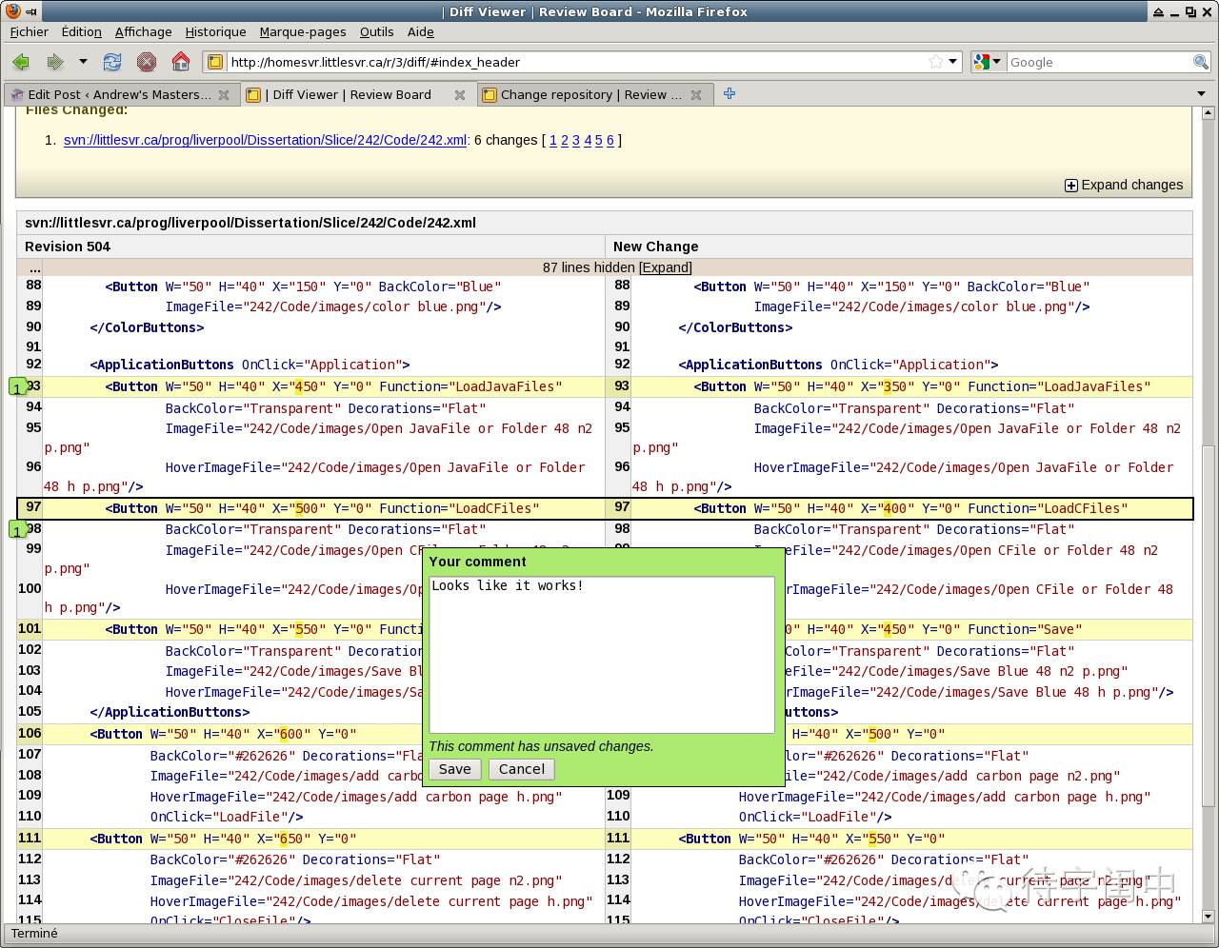Open a new tab with plus button

pos(729,93)
